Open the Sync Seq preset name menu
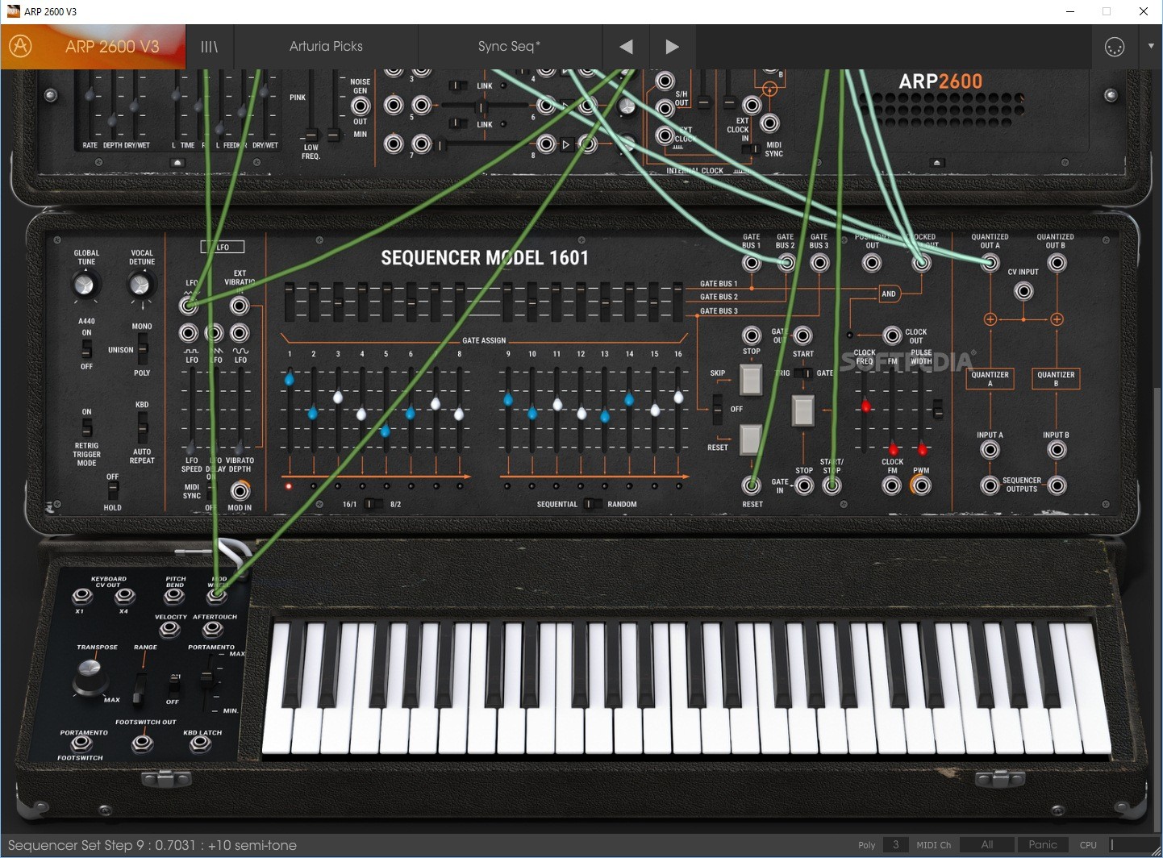The width and height of the screenshot is (1163, 858). (509, 47)
